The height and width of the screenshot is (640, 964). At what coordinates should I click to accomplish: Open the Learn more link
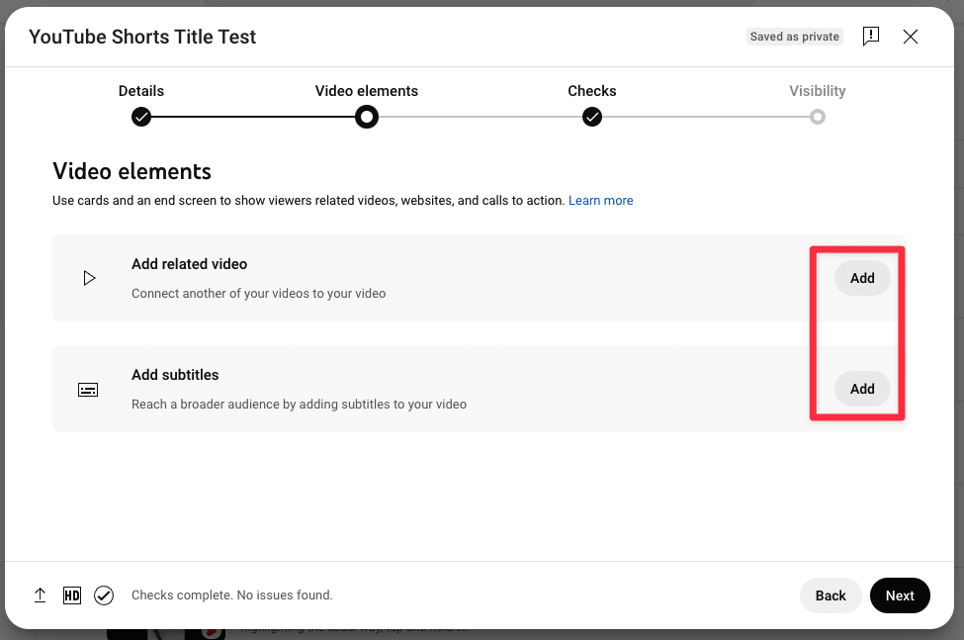pyautogui.click(x=601, y=201)
